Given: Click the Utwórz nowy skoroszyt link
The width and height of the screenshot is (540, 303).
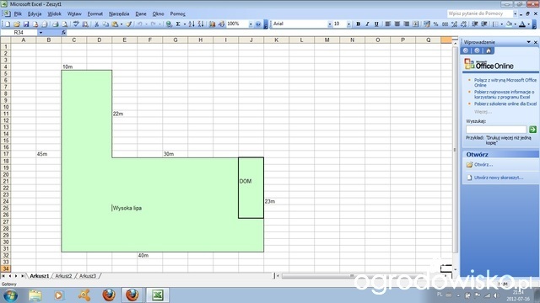Looking at the screenshot, I should click(x=499, y=178).
